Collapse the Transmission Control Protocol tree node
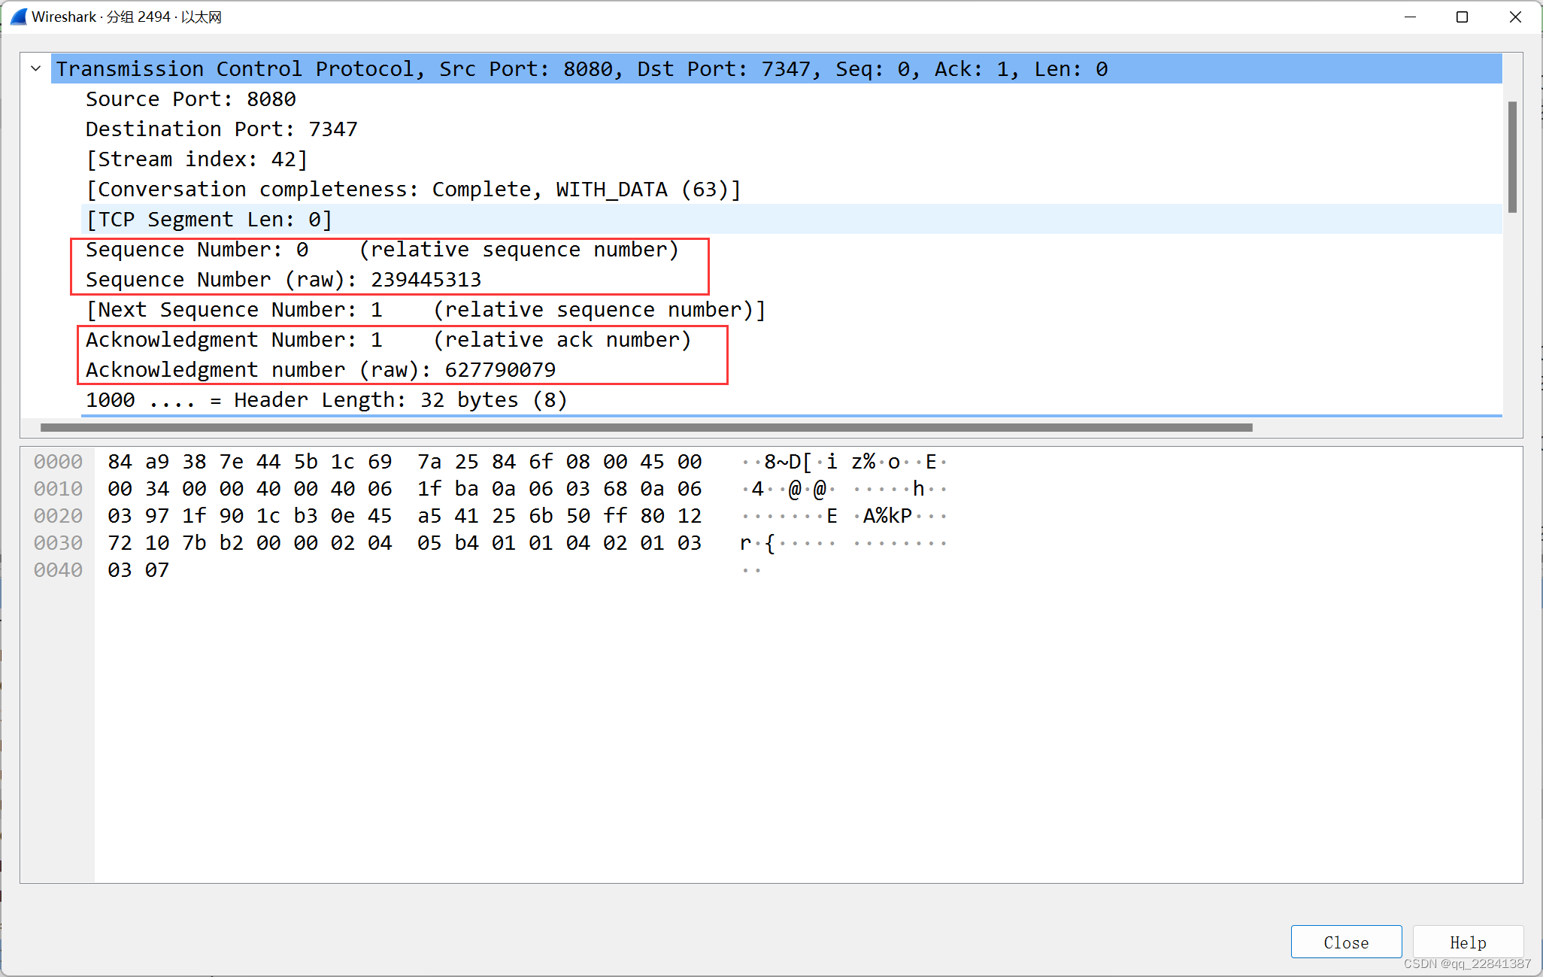Image resolution: width=1543 pixels, height=977 pixels. [35, 68]
